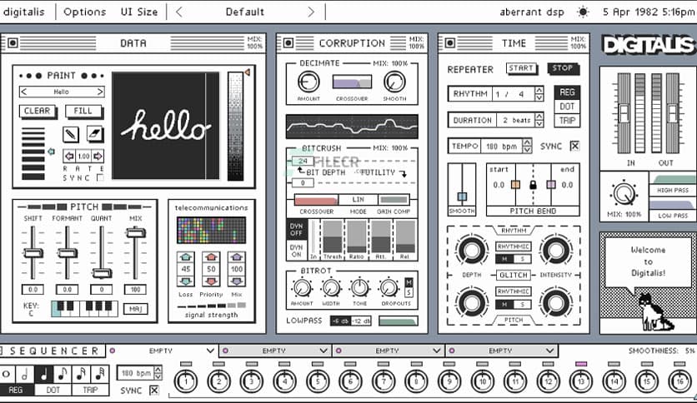Open the third sequencer EMPTY dropdown
This screenshot has width=697, height=403.
click(389, 351)
